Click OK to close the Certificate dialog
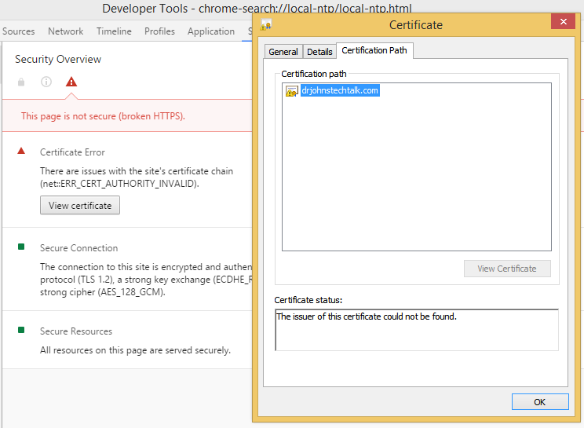 pos(540,402)
